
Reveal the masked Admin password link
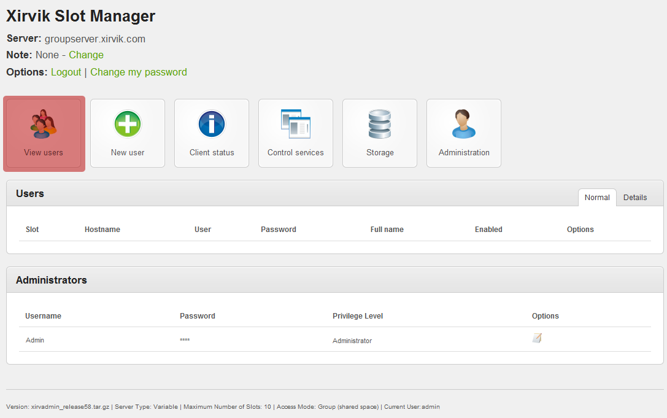[185, 341]
